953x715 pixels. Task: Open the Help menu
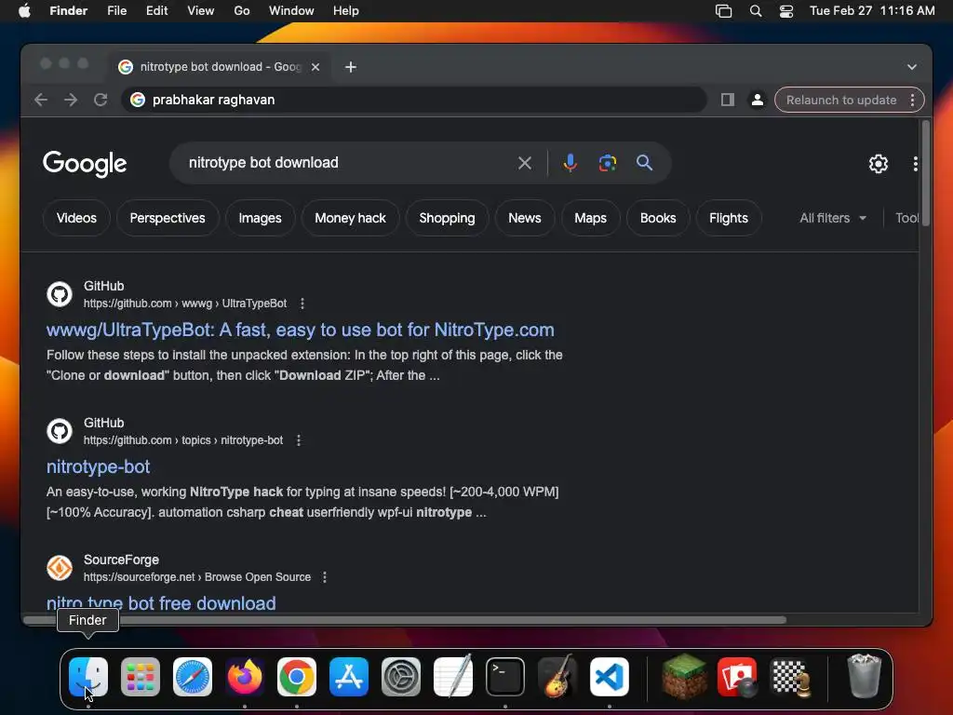pos(346,11)
